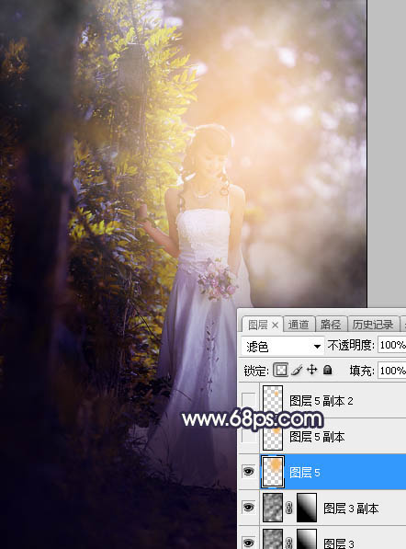The width and height of the screenshot is (406, 549).
Task: Select layer named 图层 5 副本 2
Action: pos(321,401)
